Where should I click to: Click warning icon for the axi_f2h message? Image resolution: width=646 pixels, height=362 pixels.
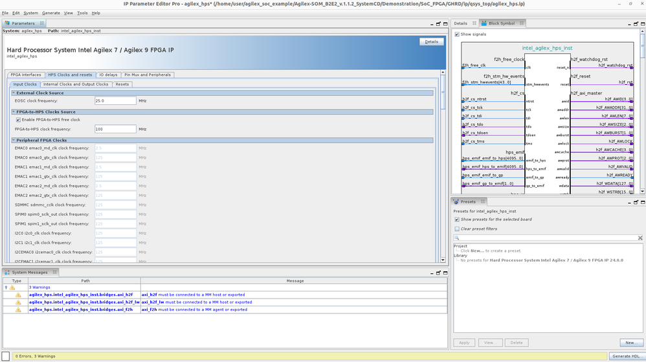tap(18, 310)
